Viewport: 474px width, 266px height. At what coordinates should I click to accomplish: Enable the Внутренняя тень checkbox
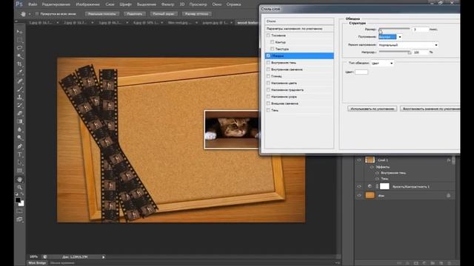click(x=268, y=62)
